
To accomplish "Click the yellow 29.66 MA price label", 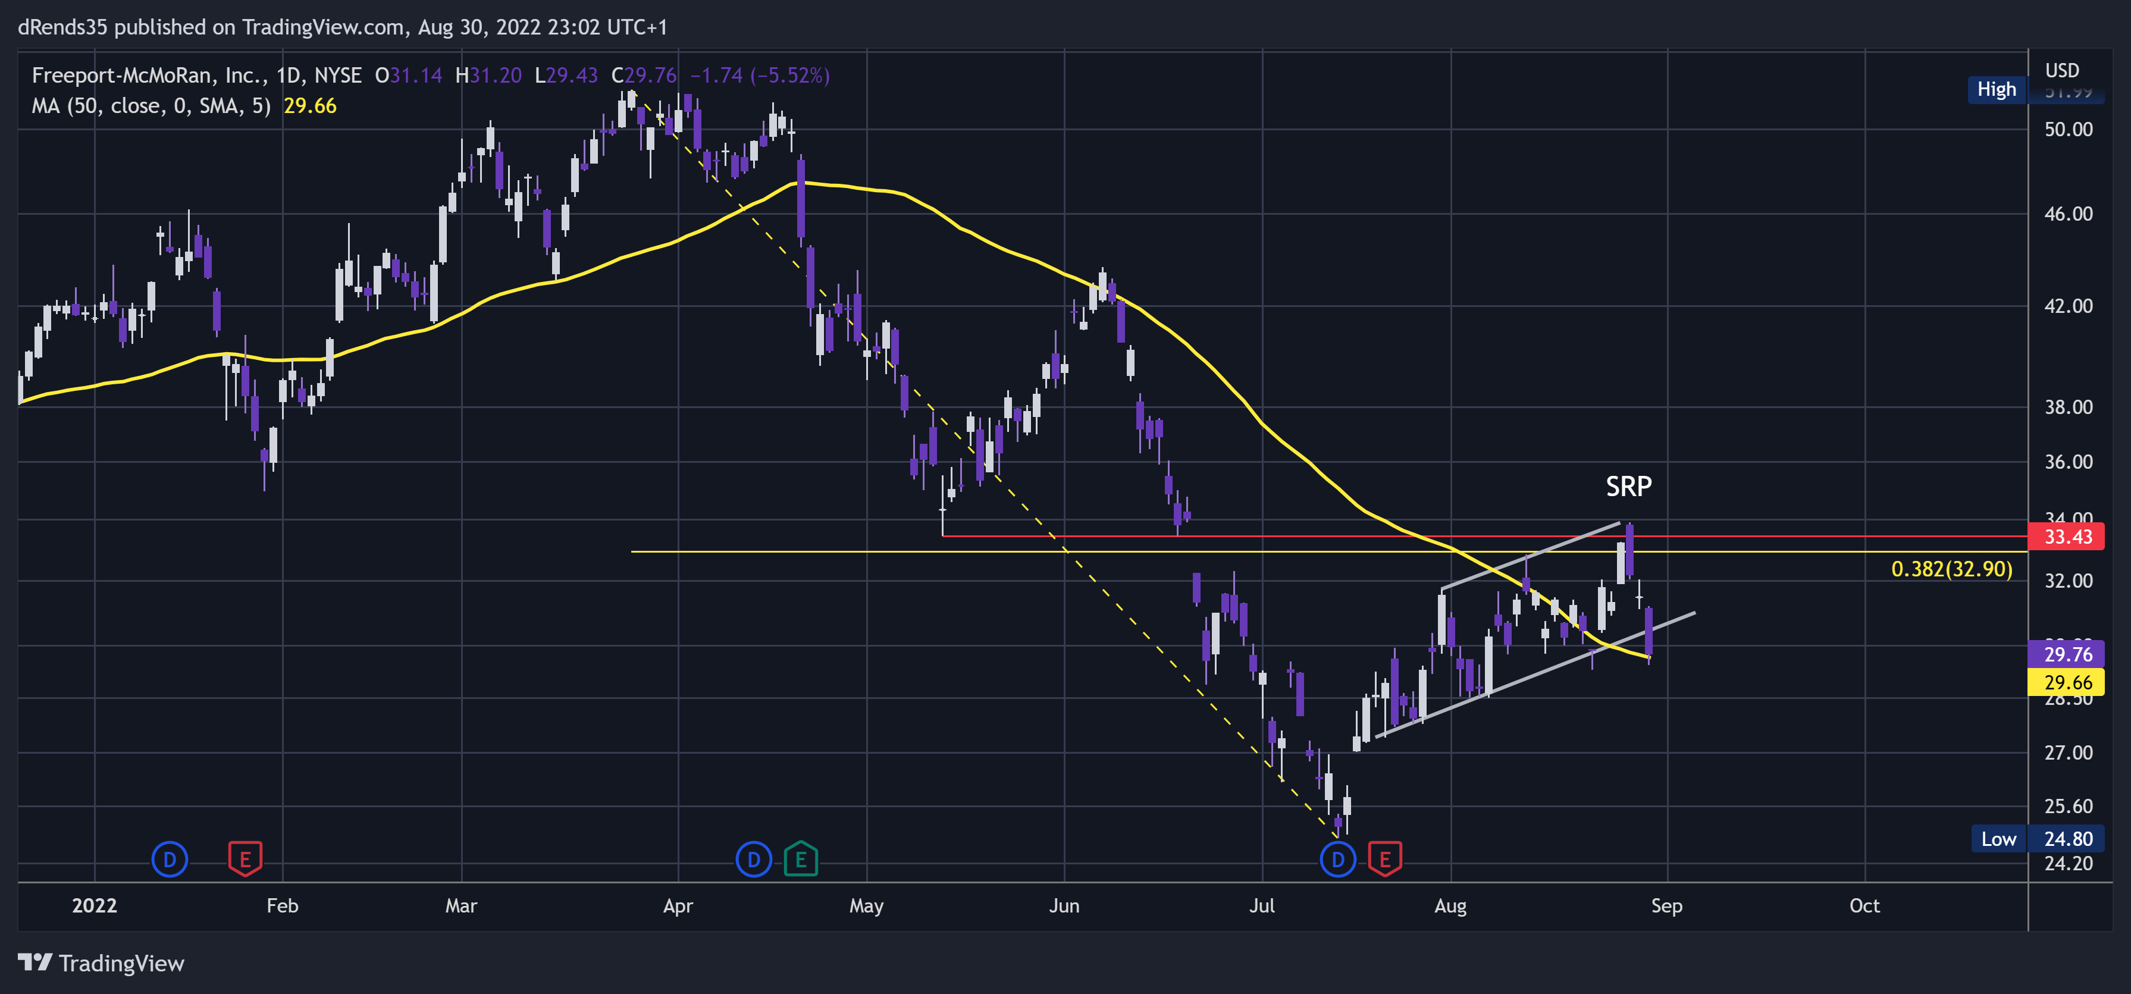I will [x=2067, y=682].
